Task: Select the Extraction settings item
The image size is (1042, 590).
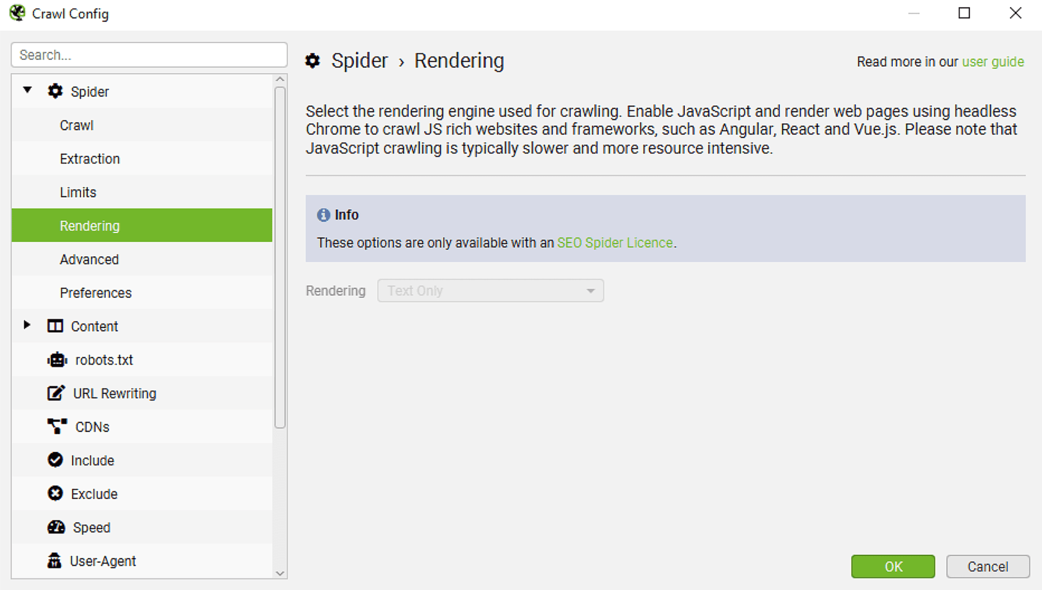Action: tap(90, 158)
